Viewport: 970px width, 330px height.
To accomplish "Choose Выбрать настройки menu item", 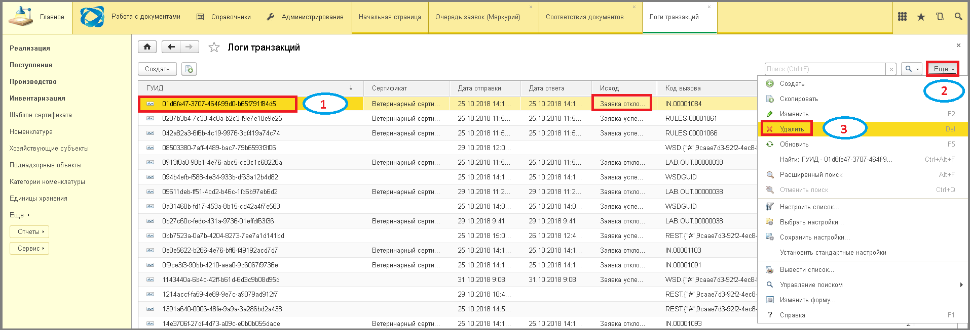I will pyautogui.click(x=863, y=222).
